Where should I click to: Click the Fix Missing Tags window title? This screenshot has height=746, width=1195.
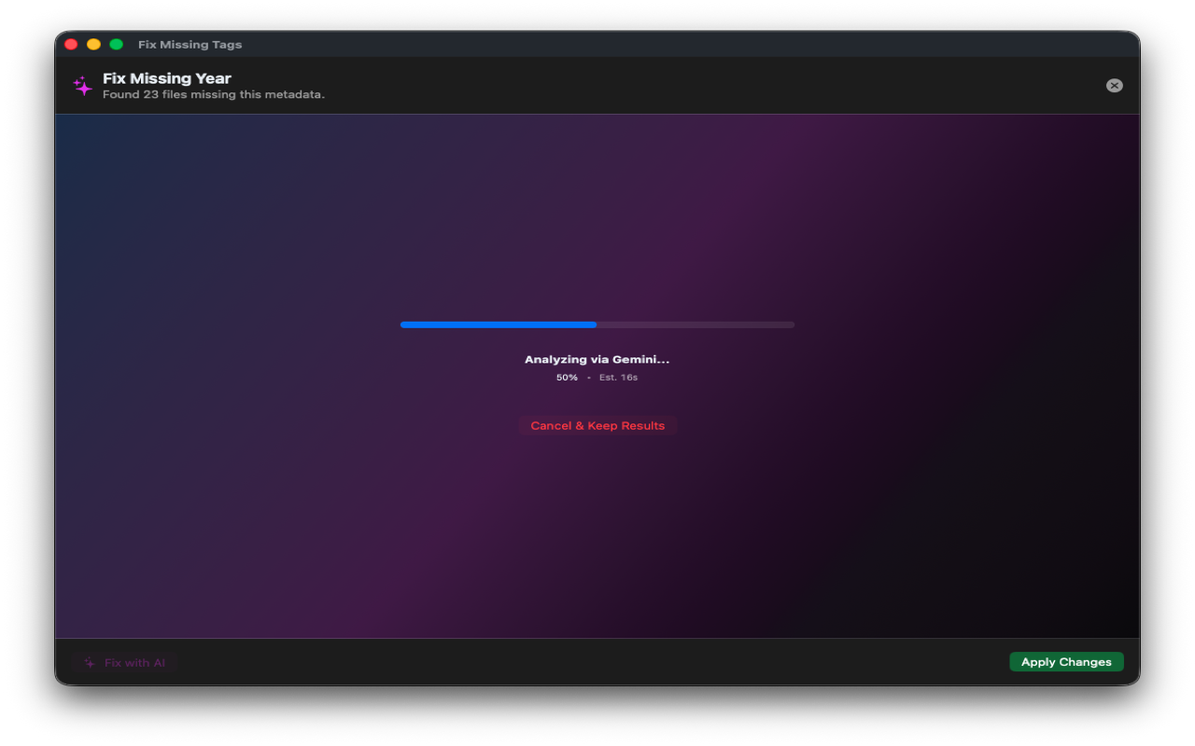[190, 45]
